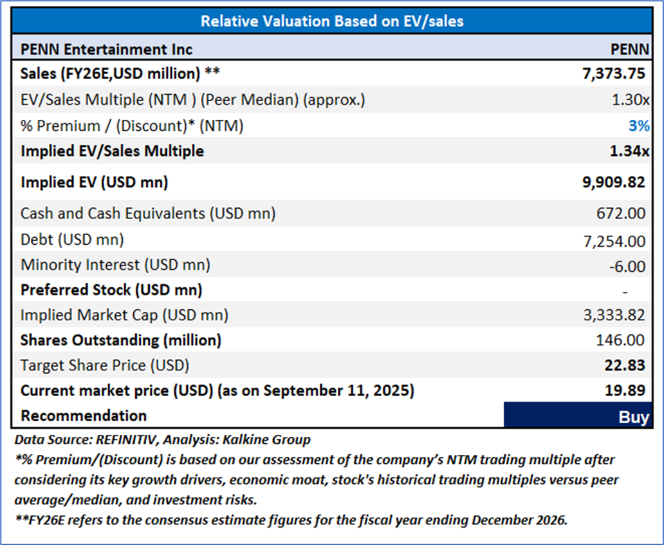Select the 'Current market price (USD)' label
This screenshot has width=664, height=545.
217,390
